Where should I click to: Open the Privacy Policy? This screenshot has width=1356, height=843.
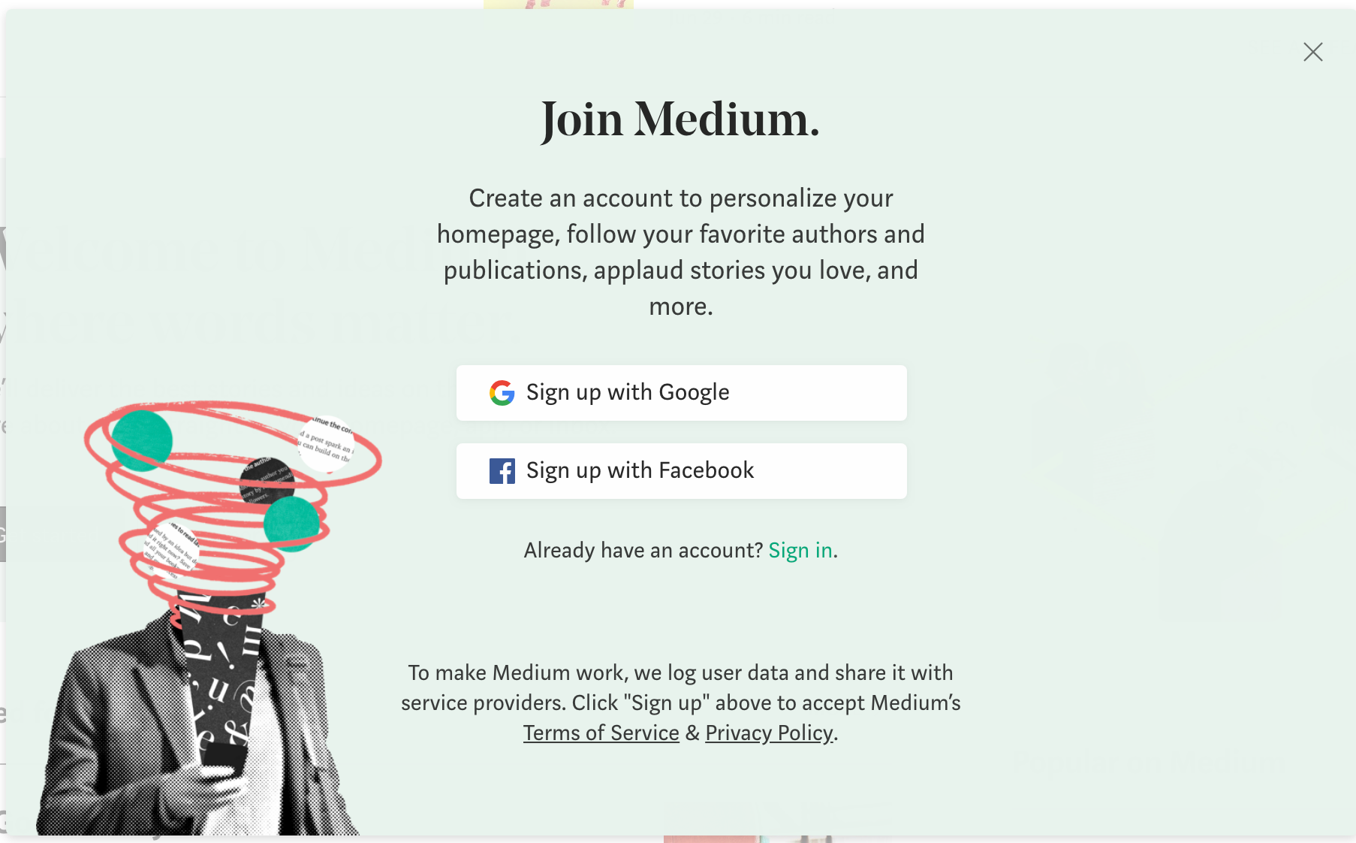click(767, 733)
